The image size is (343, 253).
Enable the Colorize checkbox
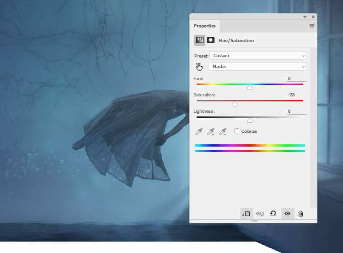(236, 131)
